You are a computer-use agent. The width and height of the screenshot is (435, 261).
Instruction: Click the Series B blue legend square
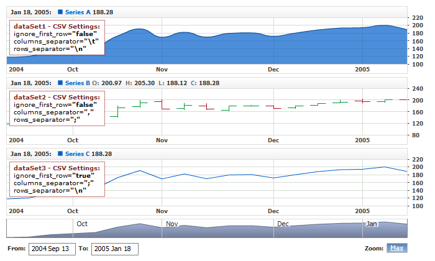pos(60,83)
